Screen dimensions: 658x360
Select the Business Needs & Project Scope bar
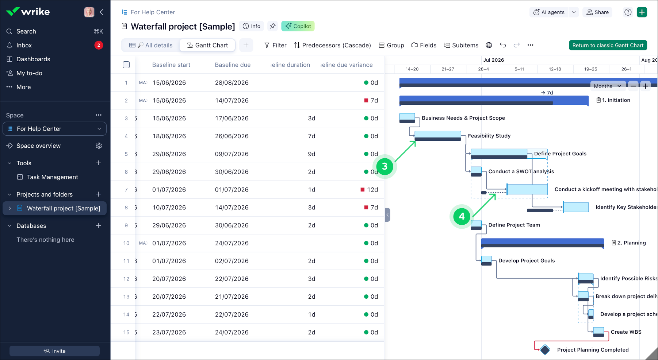click(x=407, y=118)
